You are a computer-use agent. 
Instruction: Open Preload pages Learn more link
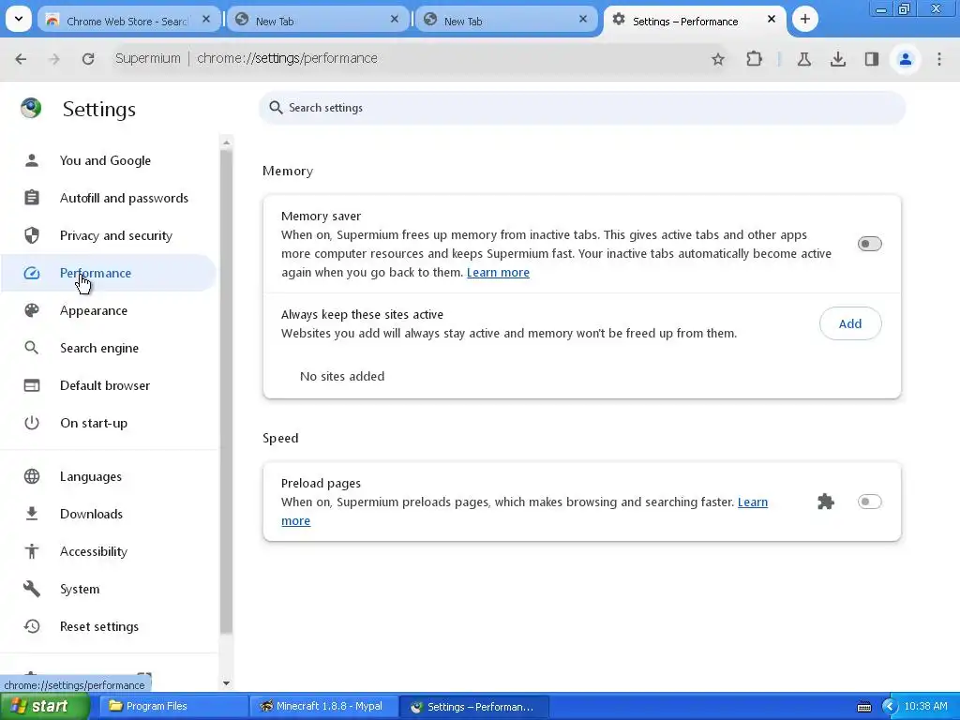point(753,502)
